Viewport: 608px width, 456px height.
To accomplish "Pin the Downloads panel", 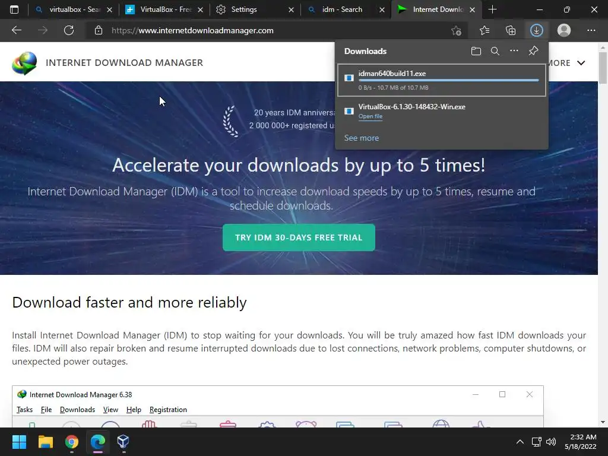I will (x=534, y=51).
